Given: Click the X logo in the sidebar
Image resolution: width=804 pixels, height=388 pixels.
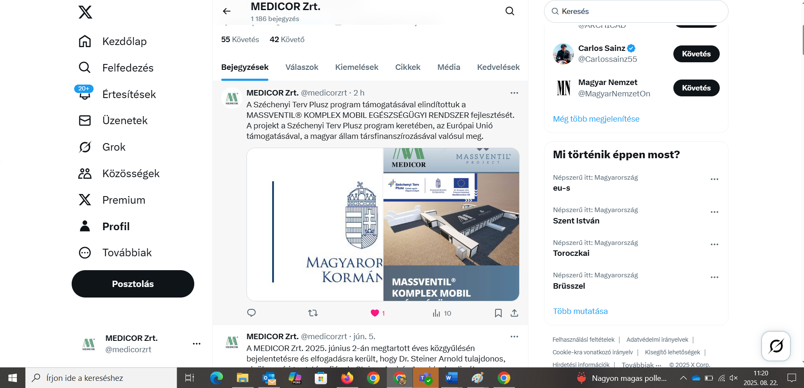Looking at the screenshot, I should [x=85, y=12].
